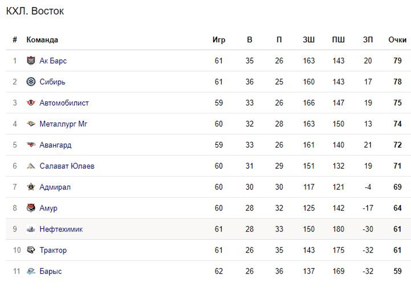Click the Sibir team logo icon
Screen dimensions: 411x289
(x=31, y=82)
